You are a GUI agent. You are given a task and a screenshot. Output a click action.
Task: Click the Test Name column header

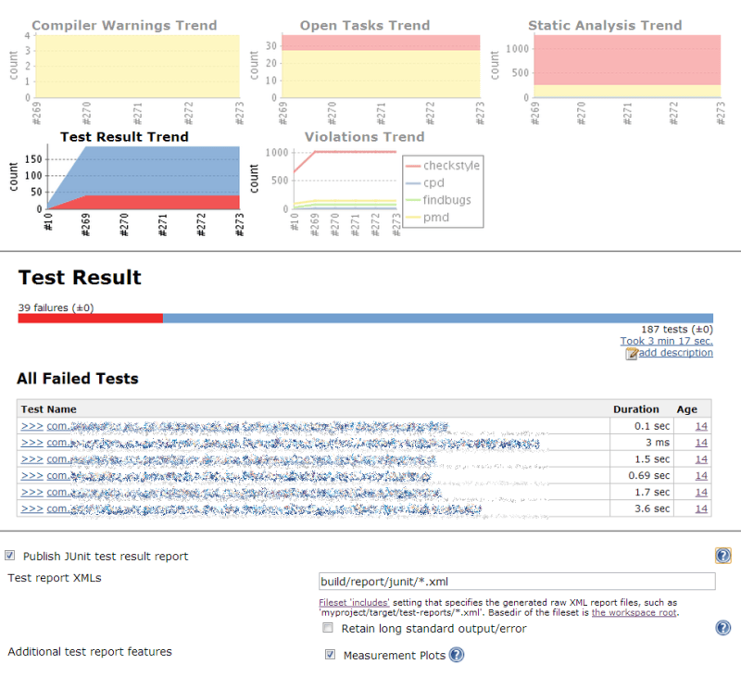tap(49, 409)
